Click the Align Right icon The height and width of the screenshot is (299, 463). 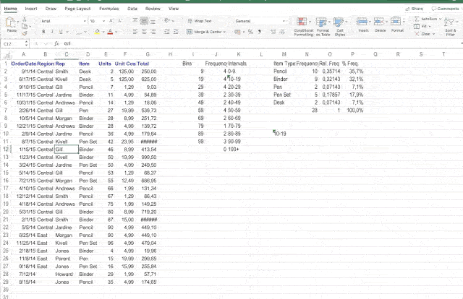(x=153, y=32)
